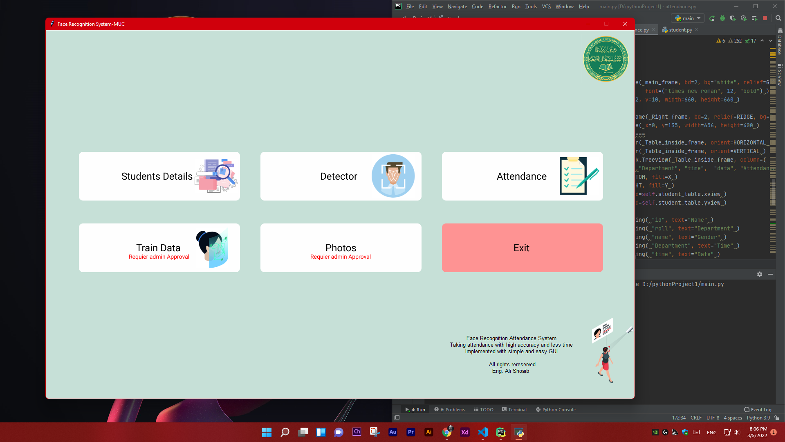Open the Python 3.9 interpreter selector
785x442 pixels.
point(758,418)
